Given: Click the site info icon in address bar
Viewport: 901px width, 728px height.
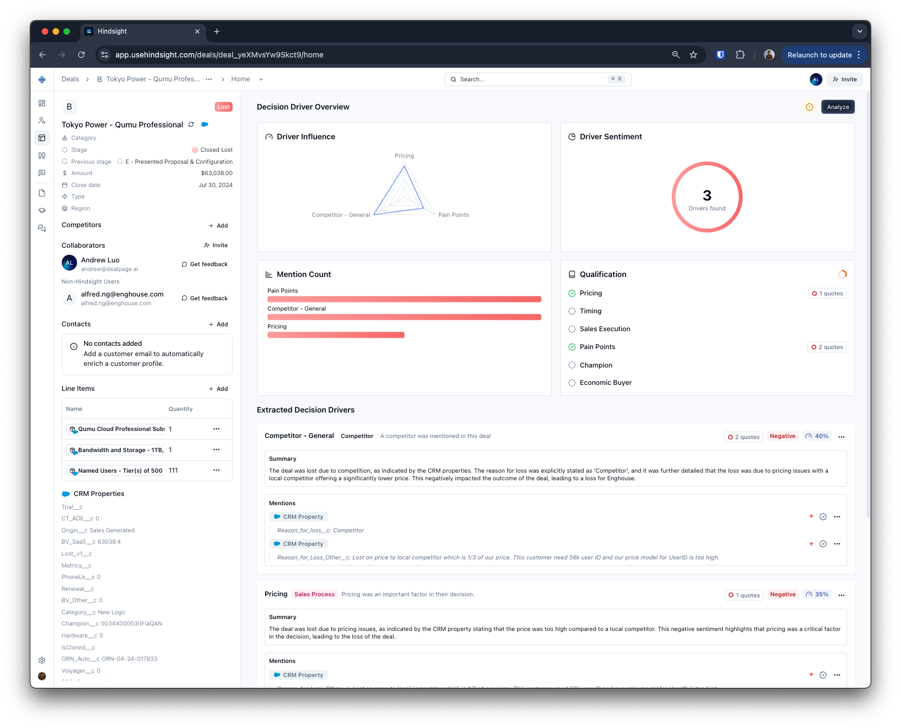Looking at the screenshot, I should pos(105,55).
